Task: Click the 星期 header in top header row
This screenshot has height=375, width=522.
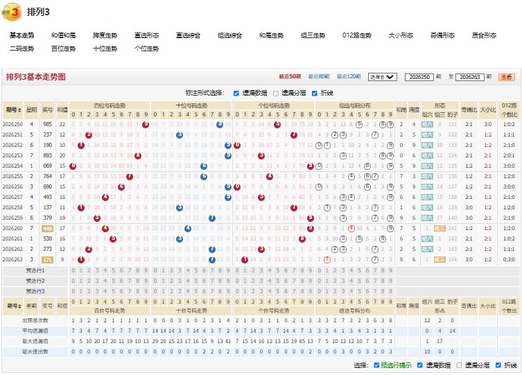Action: (32, 110)
